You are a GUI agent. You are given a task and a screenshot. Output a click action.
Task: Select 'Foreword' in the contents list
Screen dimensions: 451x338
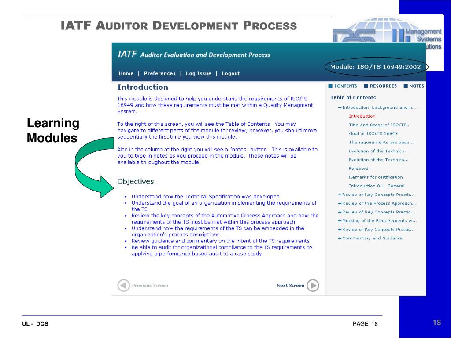[x=359, y=169]
